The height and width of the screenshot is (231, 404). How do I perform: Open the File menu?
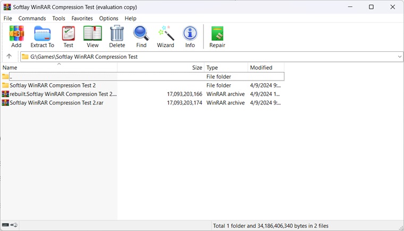tap(8, 19)
